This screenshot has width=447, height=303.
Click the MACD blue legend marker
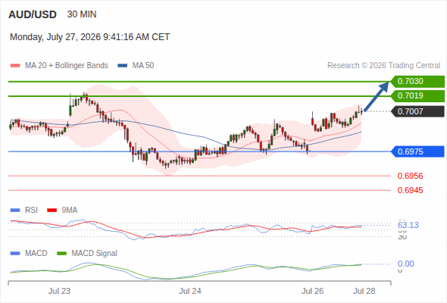[15, 254]
